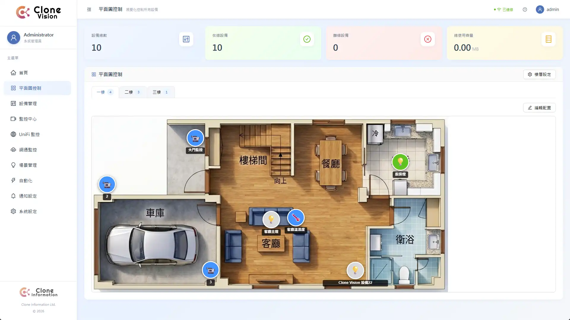Click the 編輯配置 edit button

pos(539,108)
